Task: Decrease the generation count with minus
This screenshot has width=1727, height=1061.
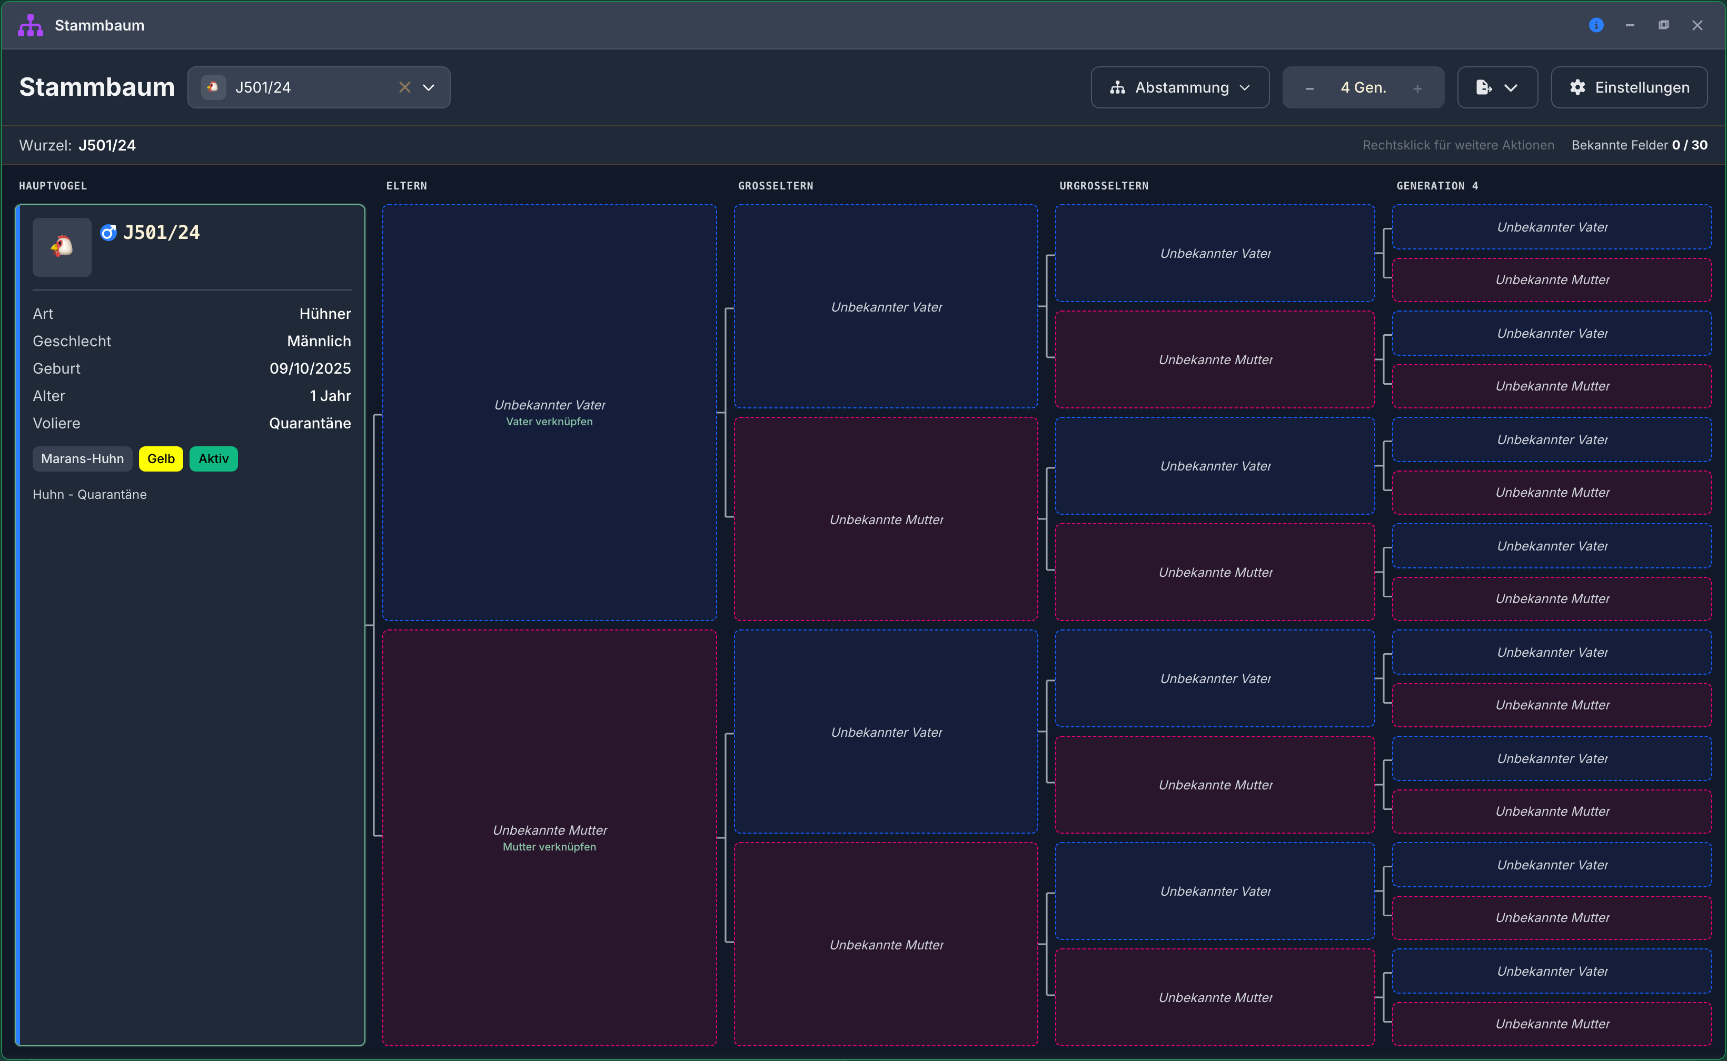Action: [1309, 88]
